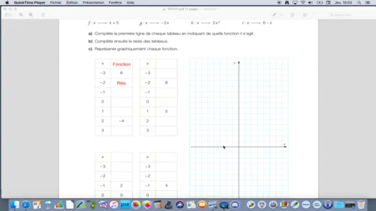Click the zoom in magnifier icon
The height and width of the screenshot is (211, 376).
pyautogui.click(x=31, y=15)
